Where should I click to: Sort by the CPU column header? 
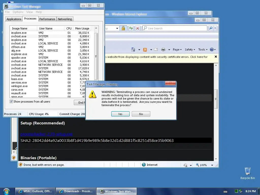(69, 28)
